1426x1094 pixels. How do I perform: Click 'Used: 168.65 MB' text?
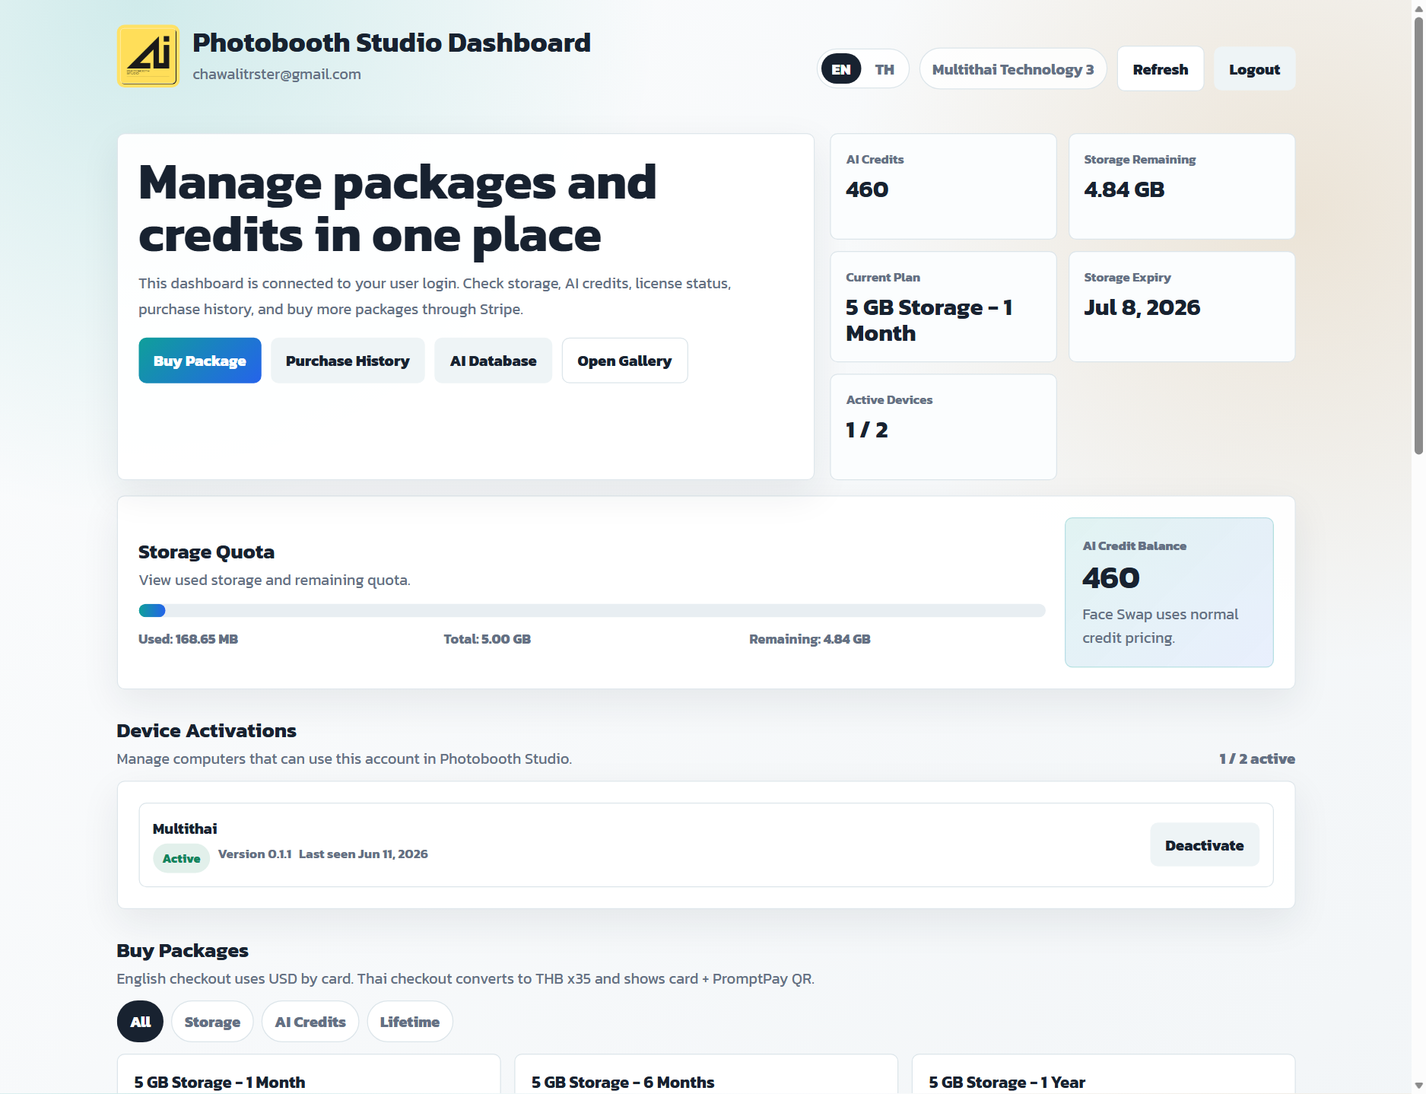pos(188,639)
